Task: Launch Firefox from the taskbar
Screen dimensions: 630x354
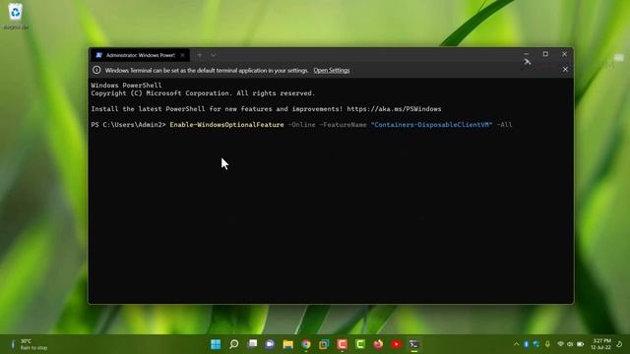Action: 378,344
